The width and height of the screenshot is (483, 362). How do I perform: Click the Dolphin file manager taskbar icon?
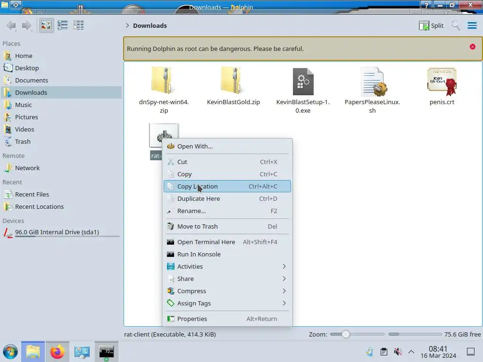click(x=33, y=352)
